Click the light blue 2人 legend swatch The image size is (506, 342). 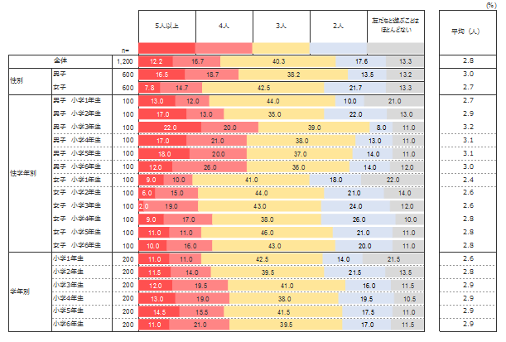tap(338, 47)
